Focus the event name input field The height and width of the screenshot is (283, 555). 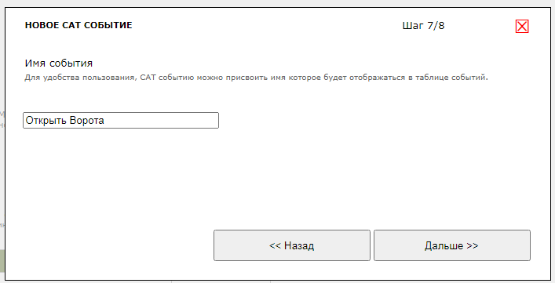click(x=121, y=121)
